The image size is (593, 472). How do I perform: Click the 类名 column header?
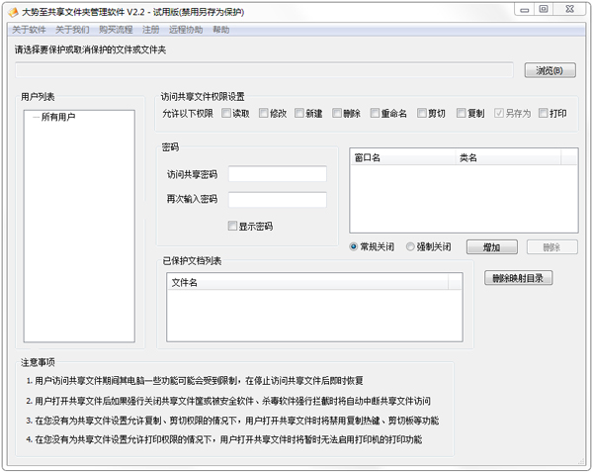[x=508, y=157]
